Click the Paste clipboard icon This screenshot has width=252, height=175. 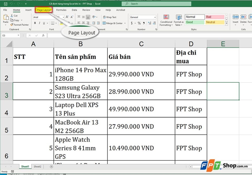click(6, 17)
